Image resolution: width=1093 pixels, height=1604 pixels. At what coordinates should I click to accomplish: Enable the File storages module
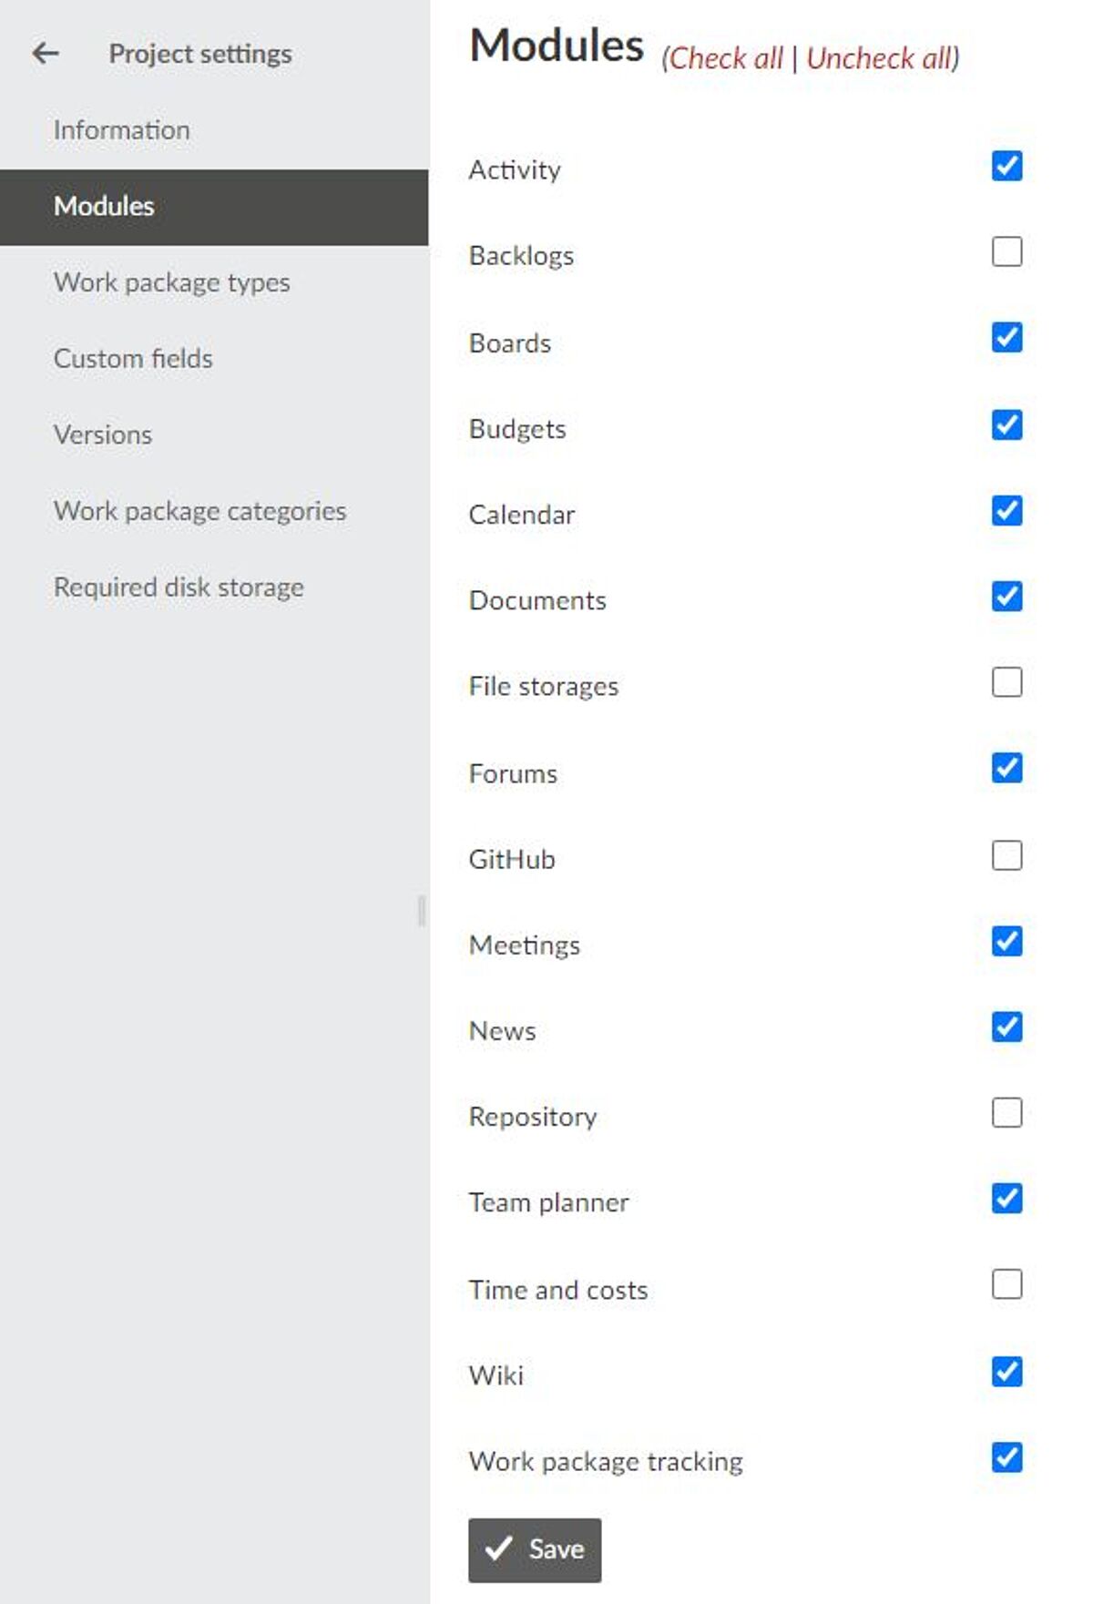(x=1006, y=682)
